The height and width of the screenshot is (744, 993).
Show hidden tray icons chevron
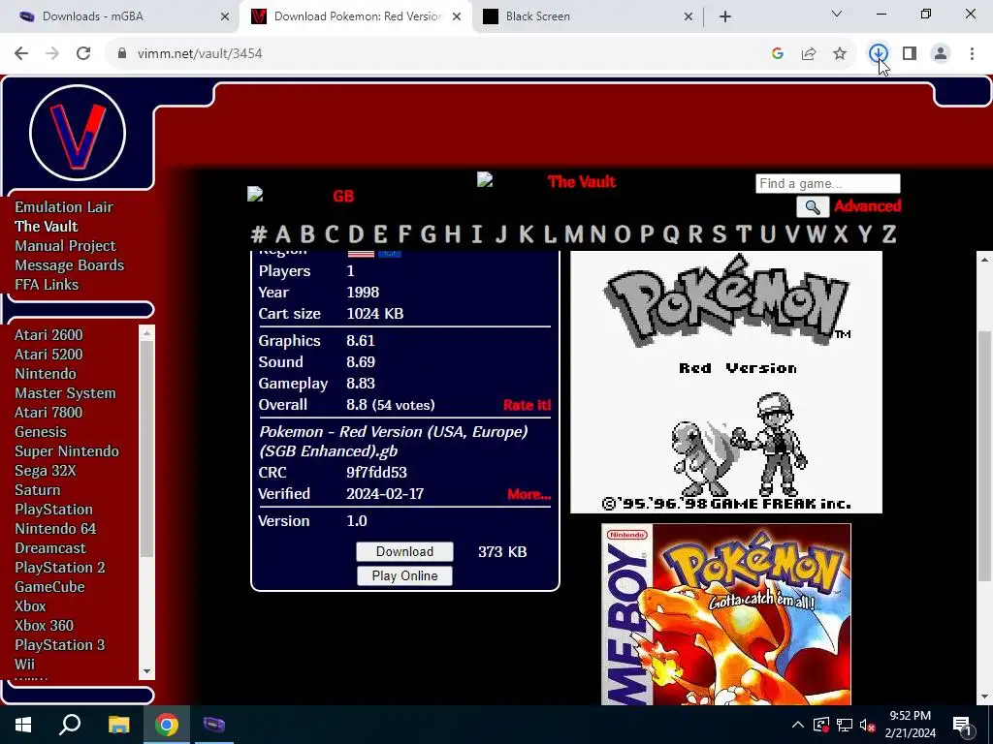tap(798, 725)
